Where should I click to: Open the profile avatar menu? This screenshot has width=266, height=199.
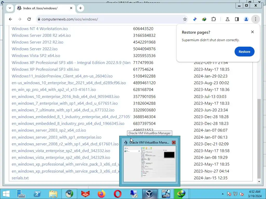click(x=246, y=19)
